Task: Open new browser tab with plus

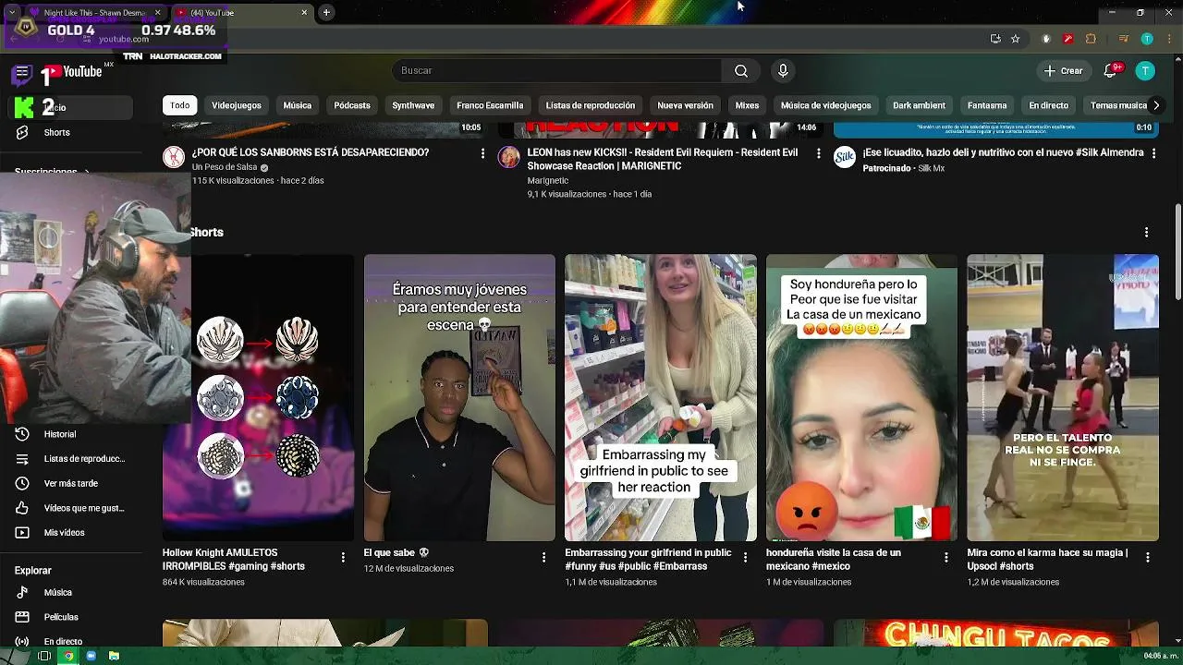Action: coord(326,13)
